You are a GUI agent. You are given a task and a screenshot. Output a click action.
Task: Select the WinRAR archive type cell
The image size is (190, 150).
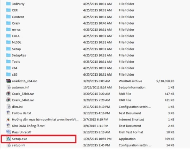click(x=130, y=81)
